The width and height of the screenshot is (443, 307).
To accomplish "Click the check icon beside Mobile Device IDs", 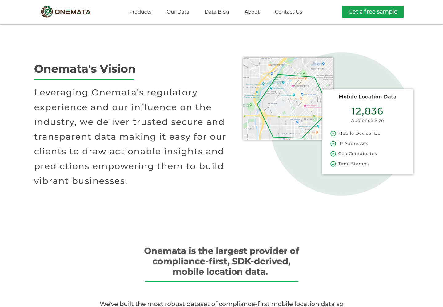I will coord(333,134).
